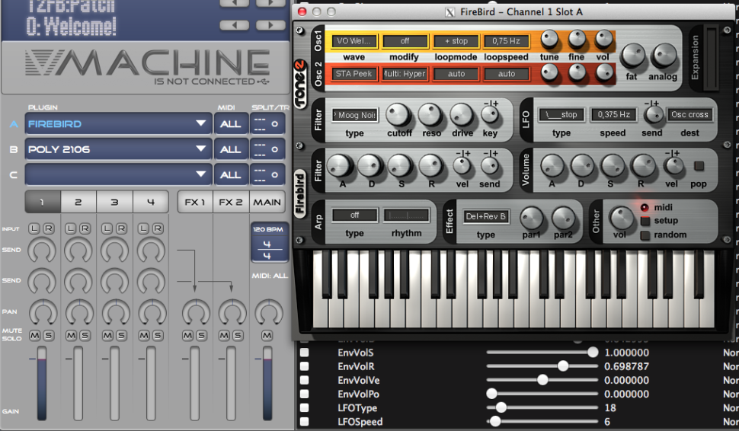Click the filter reso knob
The width and height of the screenshot is (739, 431).
pos(430,115)
